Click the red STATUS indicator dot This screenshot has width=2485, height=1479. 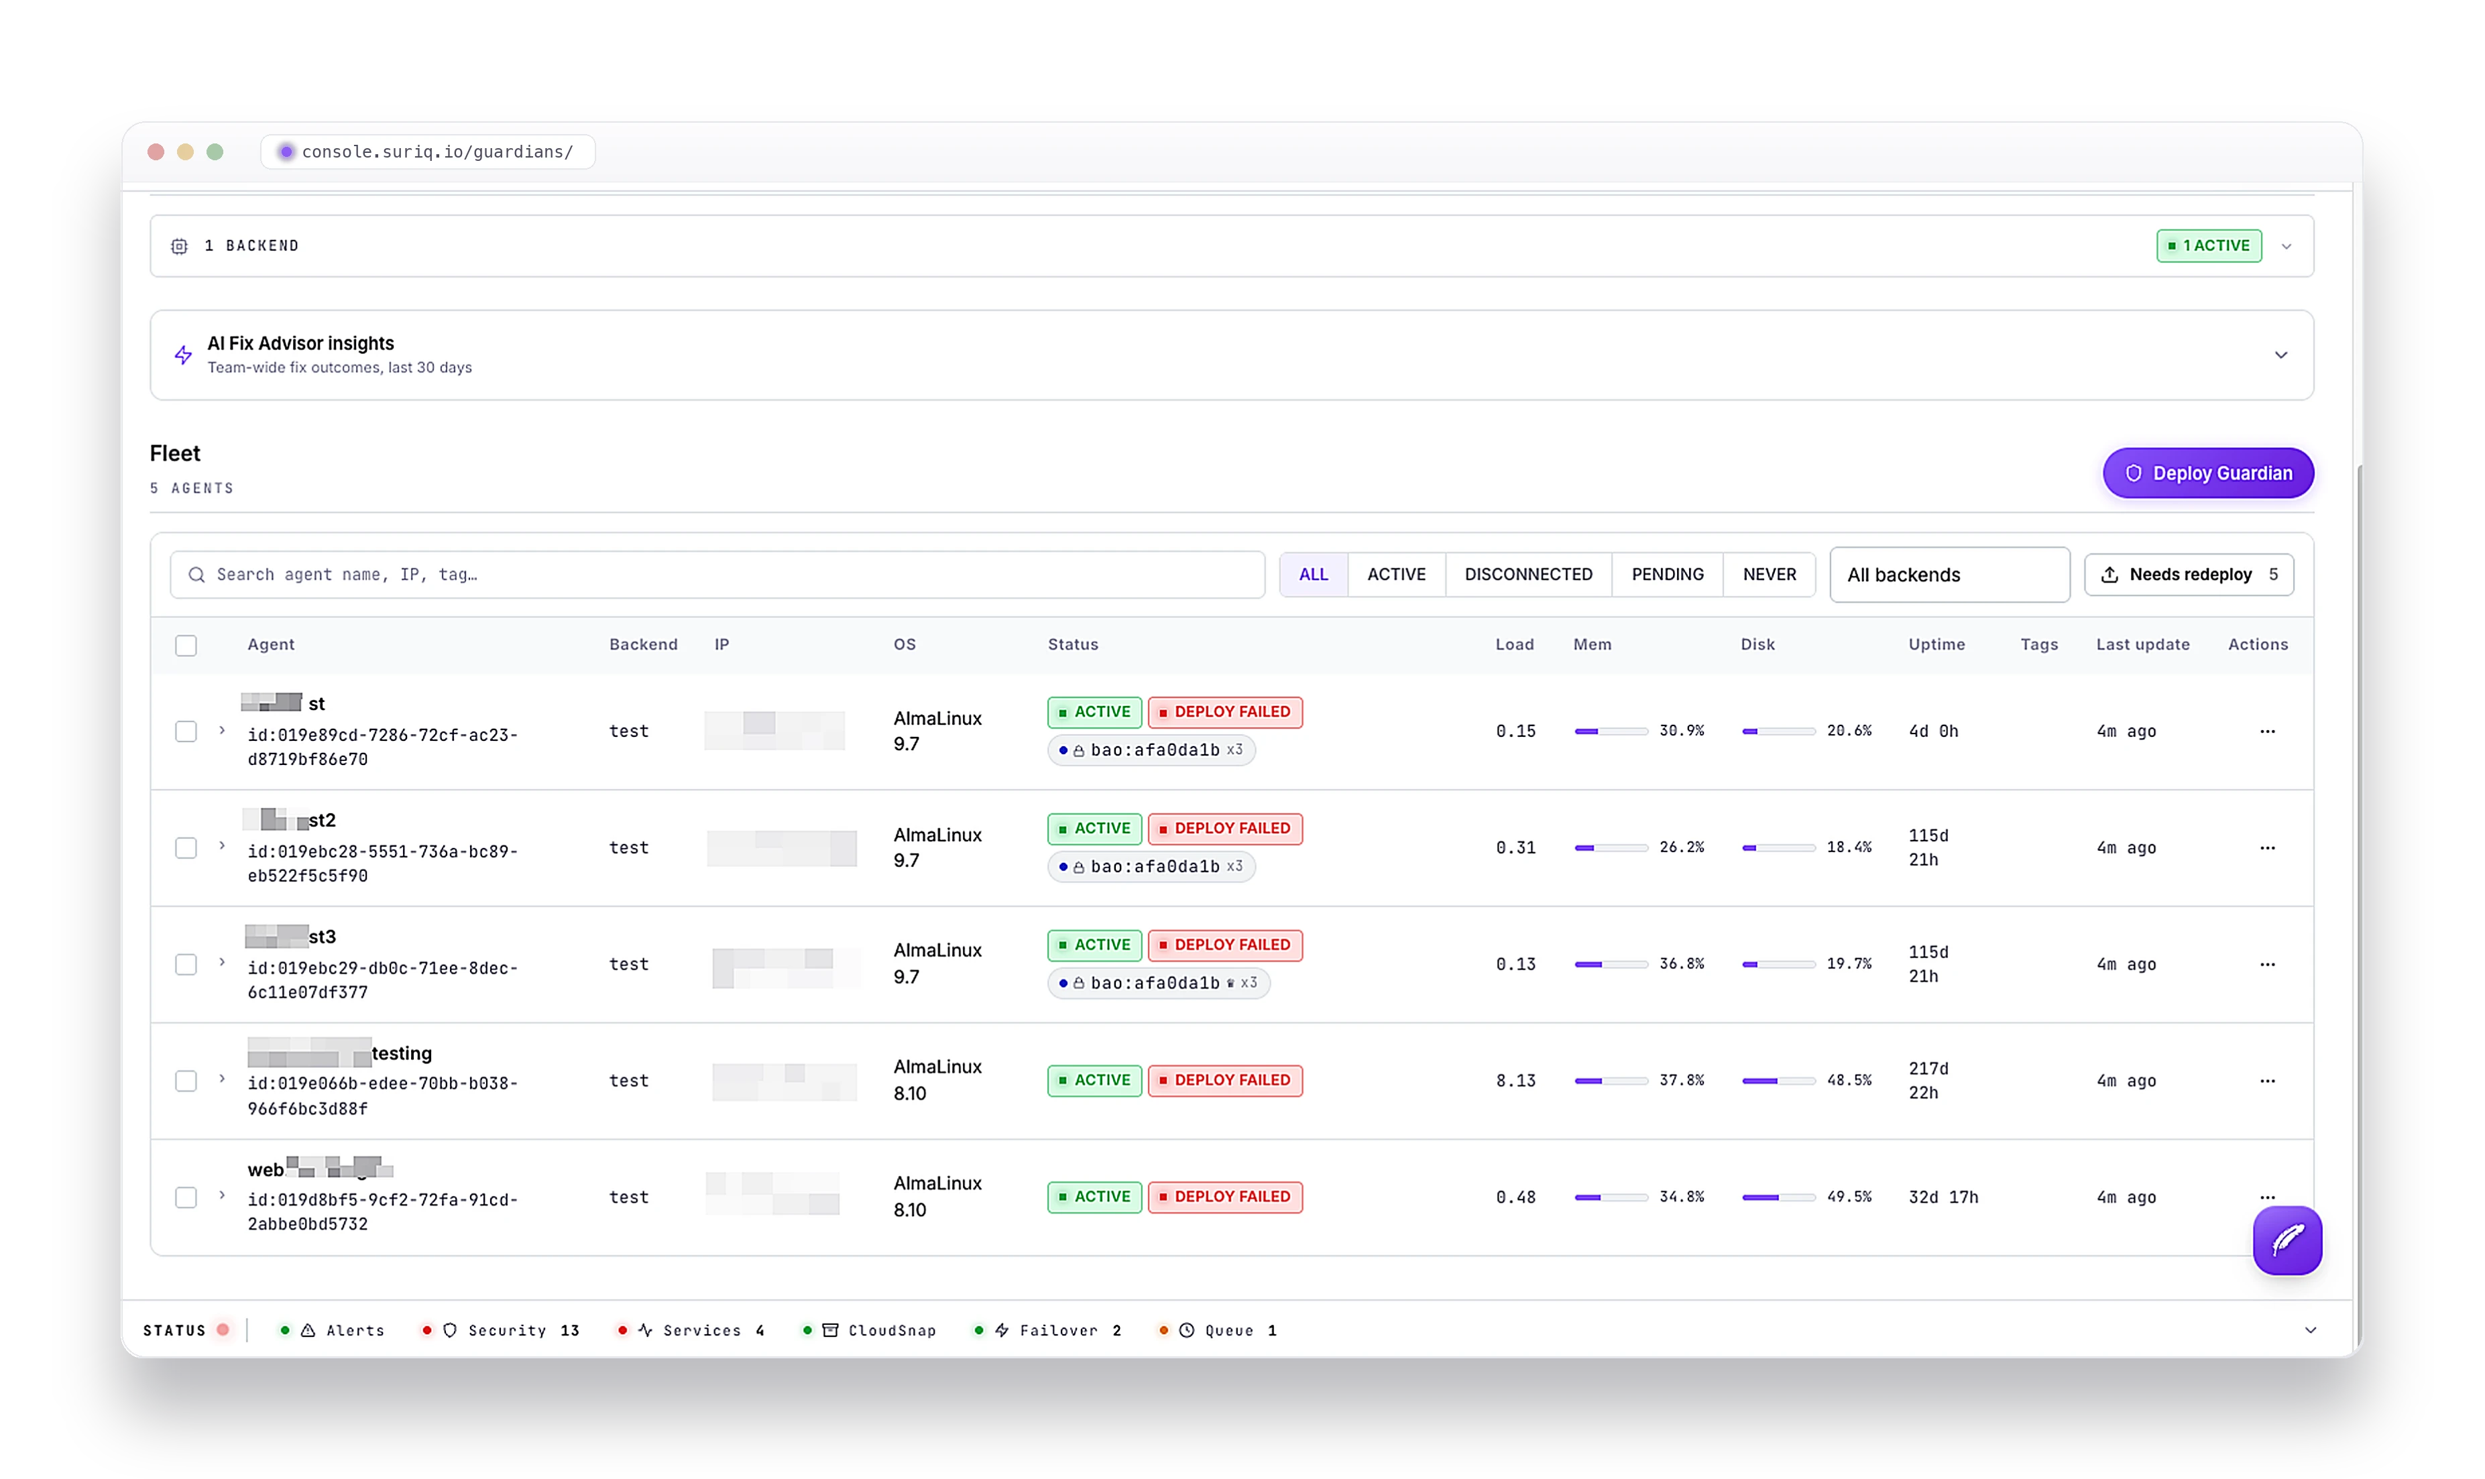click(x=223, y=1329)
